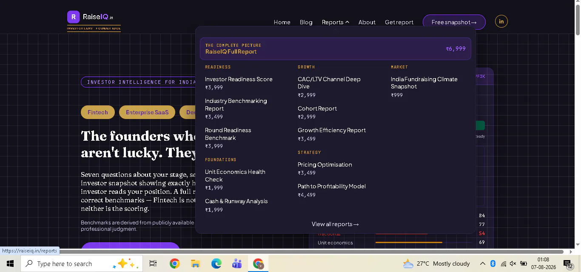The height and width of the screenshot is (272, 581).
Task: Click the STRATEGY category heading
Action: [309, 152]
